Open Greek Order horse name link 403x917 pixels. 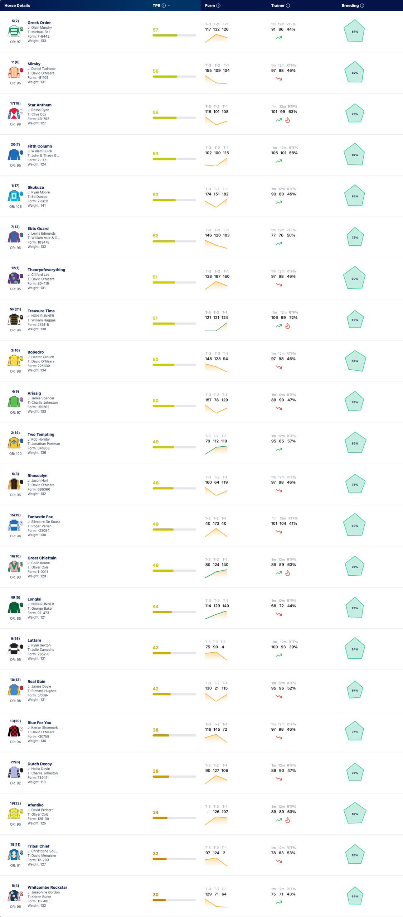39,23
